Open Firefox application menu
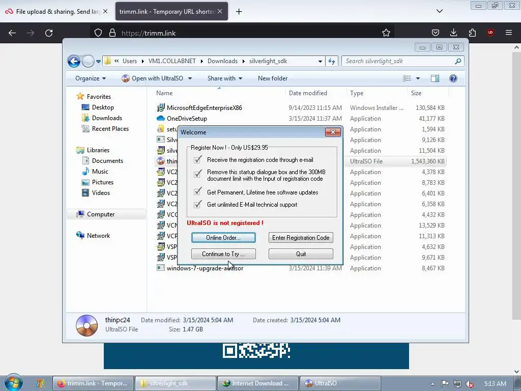The image size is (521, 391). tap(509, 33)
